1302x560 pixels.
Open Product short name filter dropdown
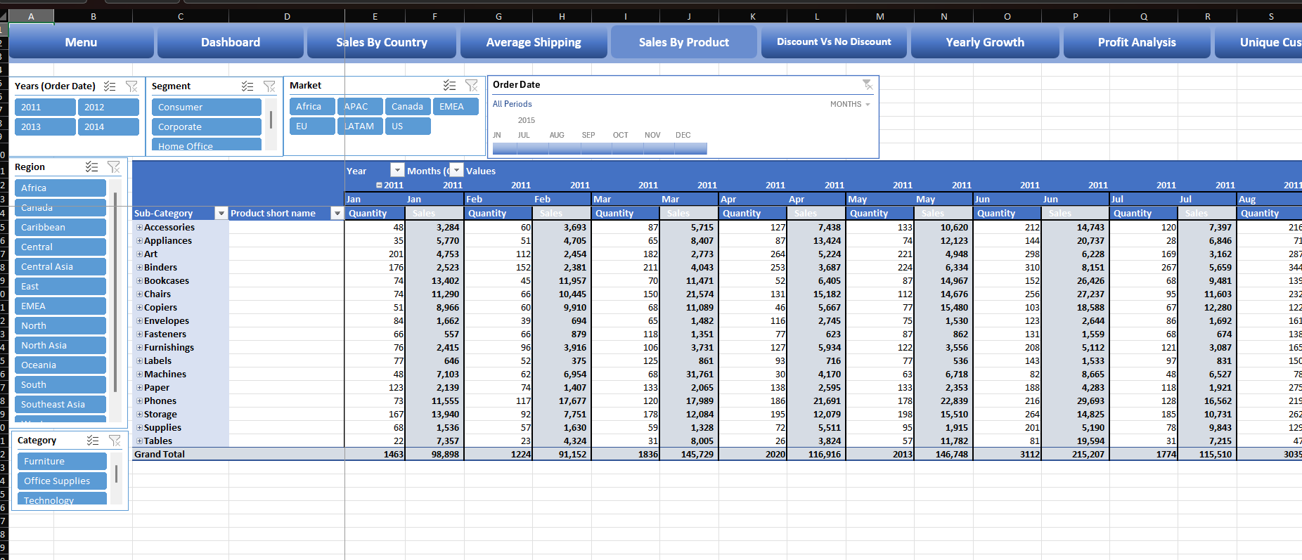point(337,213)
